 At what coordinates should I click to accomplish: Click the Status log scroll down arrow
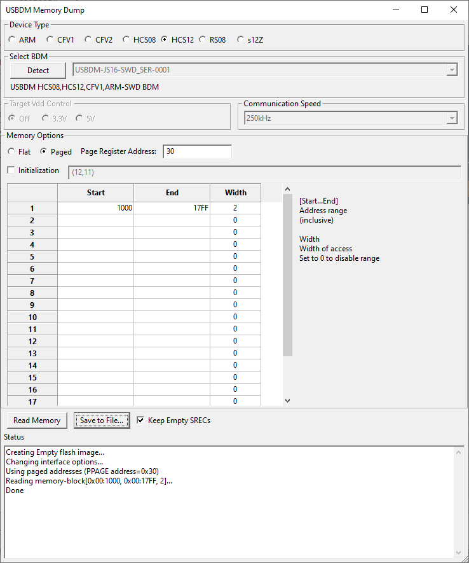tap(458, 553)
